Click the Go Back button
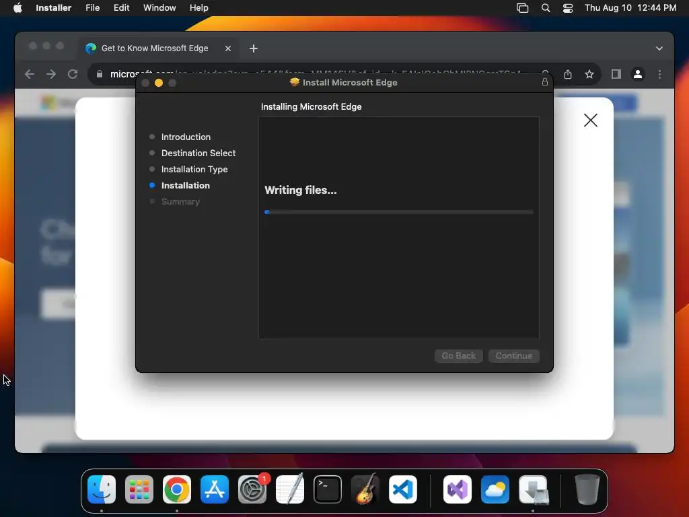 (459, 355)
